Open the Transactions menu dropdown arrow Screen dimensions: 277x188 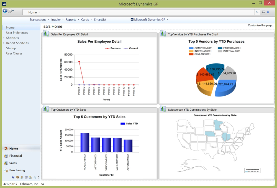48,19
